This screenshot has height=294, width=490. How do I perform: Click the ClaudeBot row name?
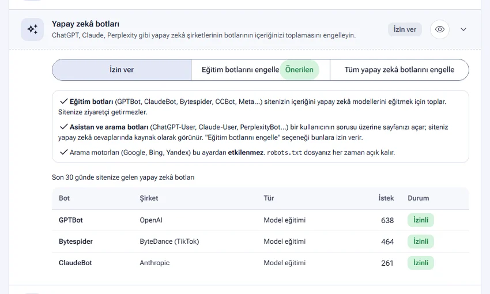pos(76,263)
